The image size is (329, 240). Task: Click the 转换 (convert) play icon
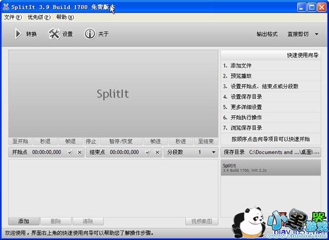pyautogui.click(x=18, y=34)
